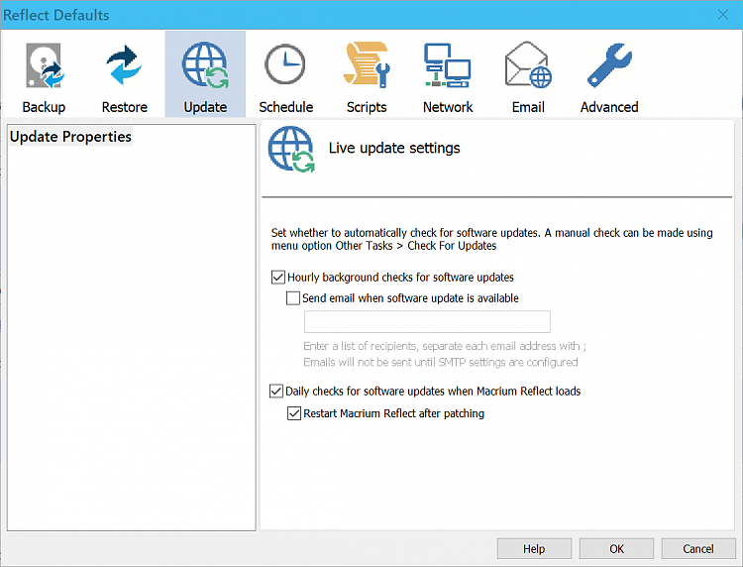Toggle Daily checks when Macrium Reflect loads
The image size is (743, 567).
tap(276, 392)
